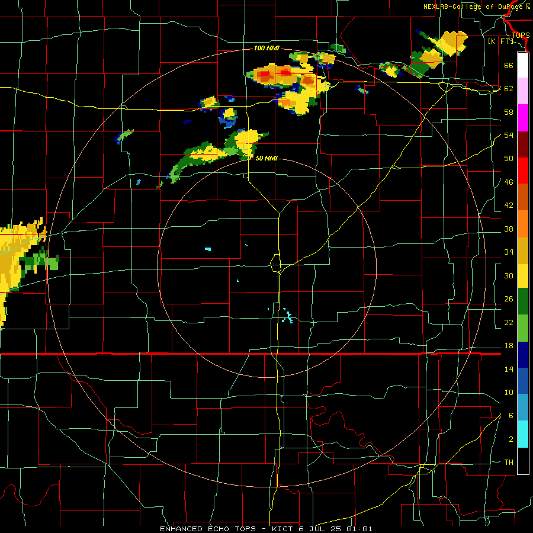Select the cyan legend swatch
The height and width of the screenshot is (533, 533).
523,434
